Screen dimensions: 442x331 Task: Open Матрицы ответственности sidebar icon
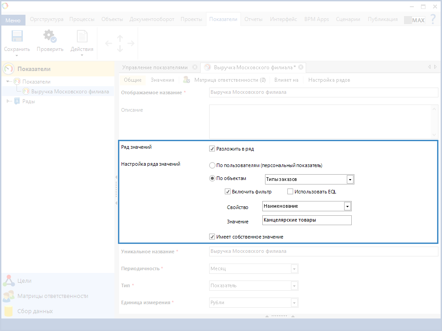[9, 296]
